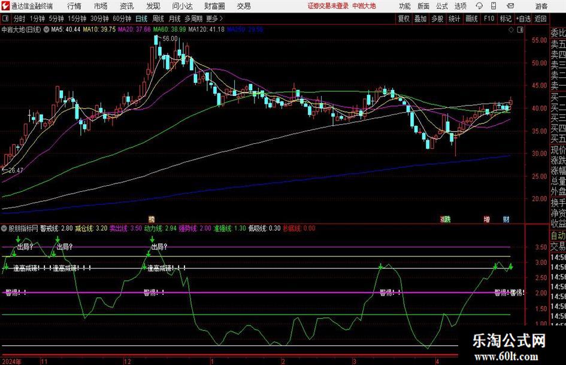Switch to the 30分钟 period tab
Image resolution: width=566 pixels, height=365 pixels.
(x=99, y=19)
